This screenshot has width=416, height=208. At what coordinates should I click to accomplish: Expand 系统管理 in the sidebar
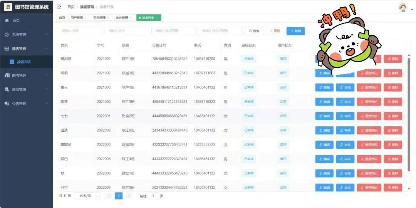26,35
